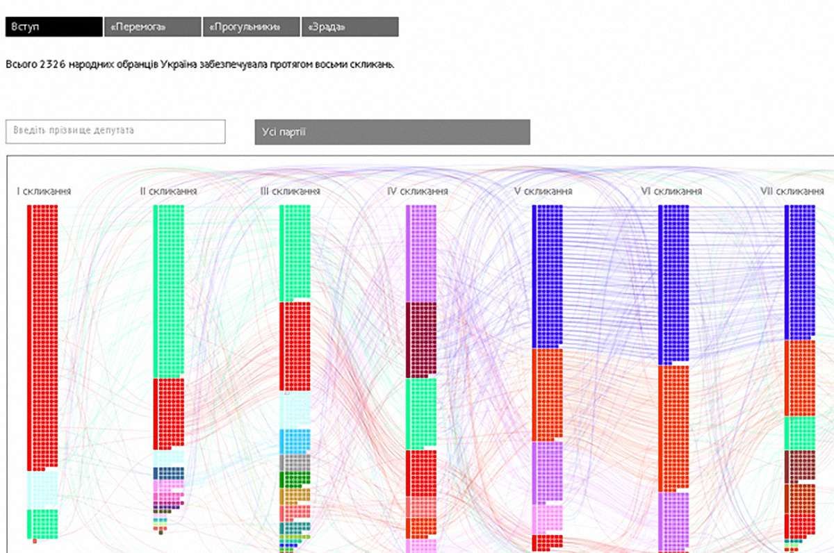
Task: Choose the red block in II скликання
Action: [169, 413]
